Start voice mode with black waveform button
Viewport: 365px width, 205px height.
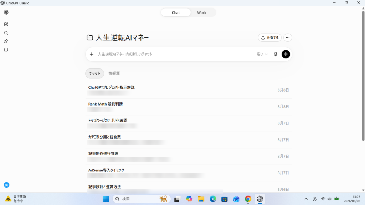point(286,54)
